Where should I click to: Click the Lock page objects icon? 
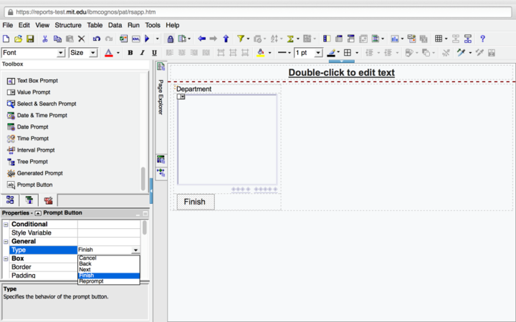[x=171, y=39]
